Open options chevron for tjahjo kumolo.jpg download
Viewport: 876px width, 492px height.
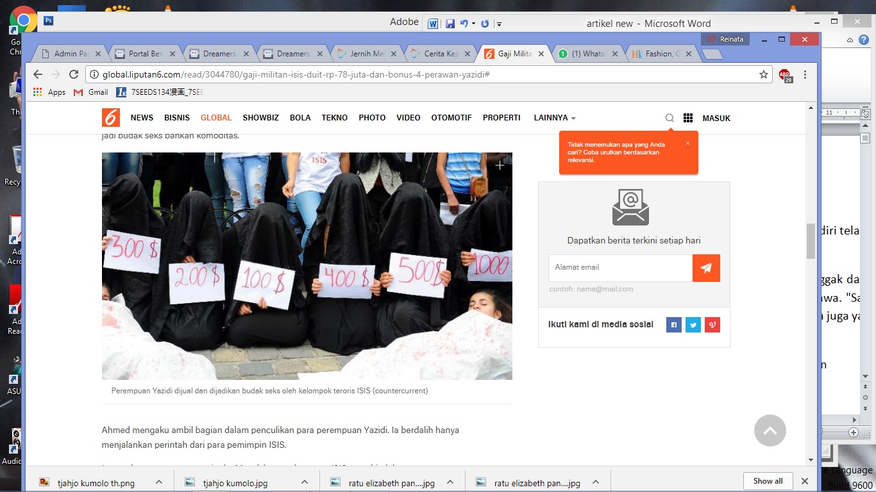[x=305, y=482]
